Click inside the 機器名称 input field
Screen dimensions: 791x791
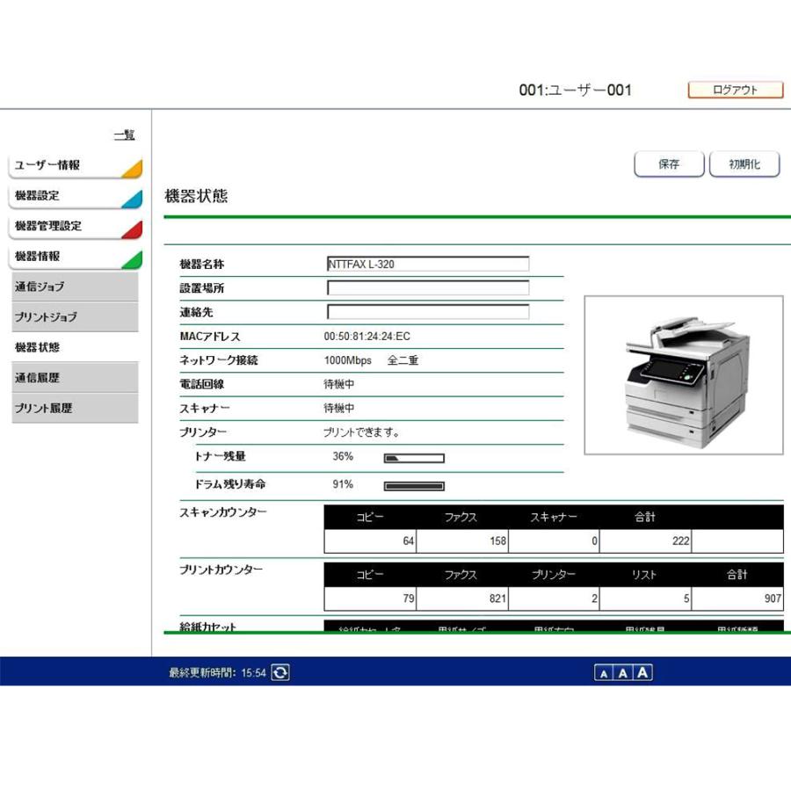point(428,264)
